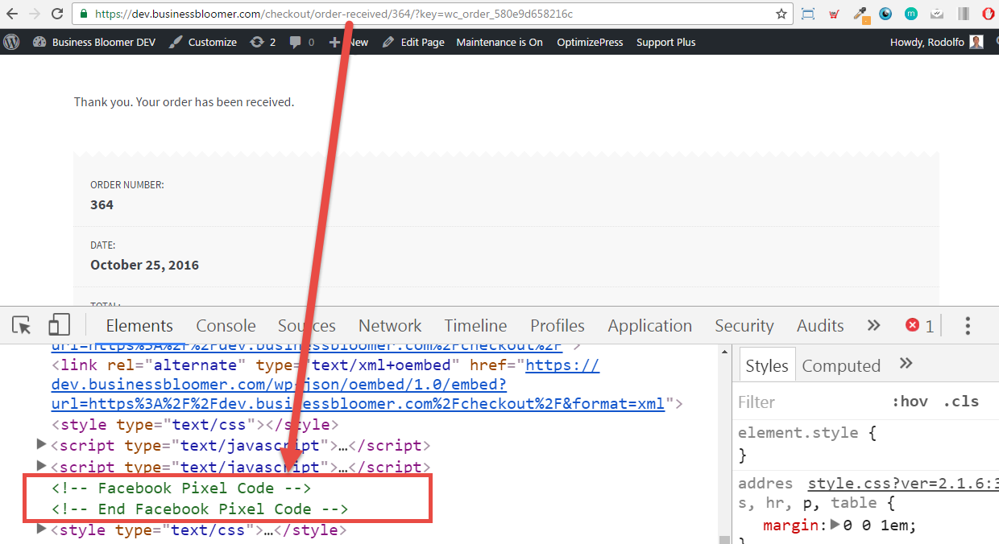999x544 pixels.
Task: Open Howdy, Rodolfo account menu
Action: click(936, 42)
